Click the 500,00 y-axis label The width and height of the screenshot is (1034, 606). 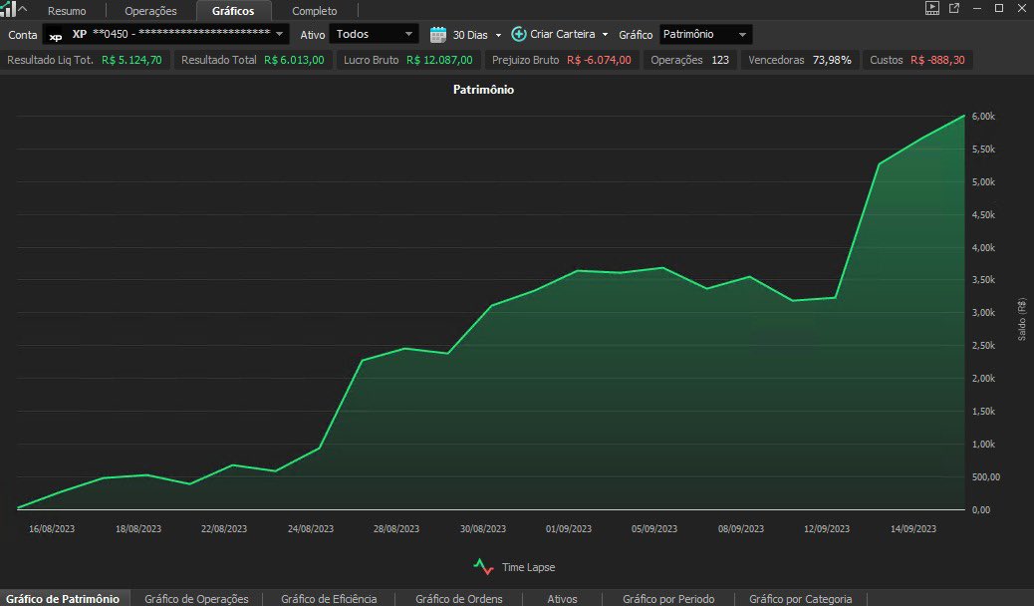(986, 476)
